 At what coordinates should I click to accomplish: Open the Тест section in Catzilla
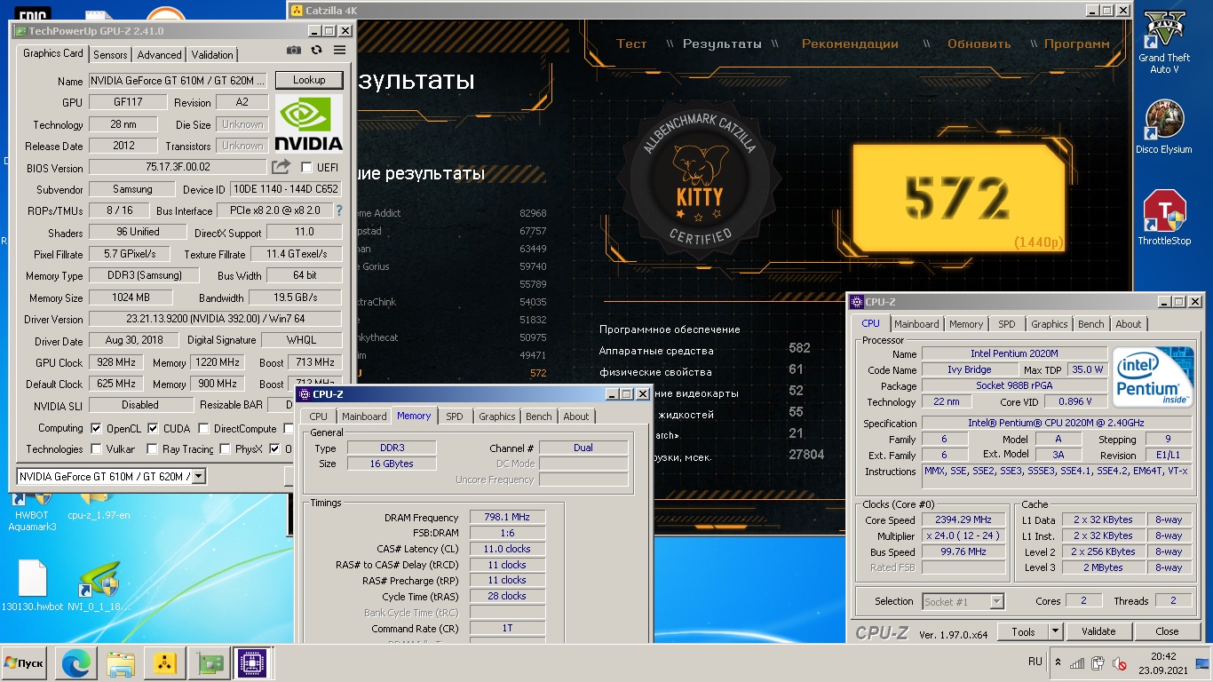[631, 44]
